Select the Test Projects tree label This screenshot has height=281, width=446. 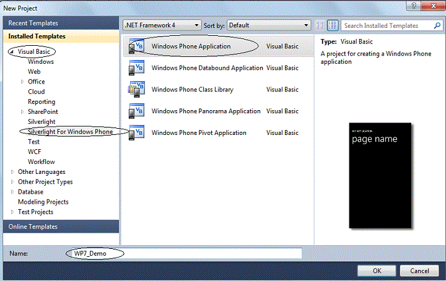35,212
